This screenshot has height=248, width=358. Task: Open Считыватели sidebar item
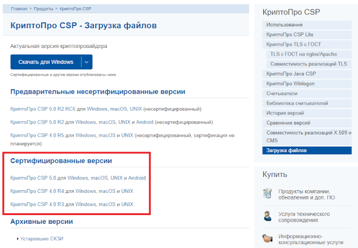point(307,93)
